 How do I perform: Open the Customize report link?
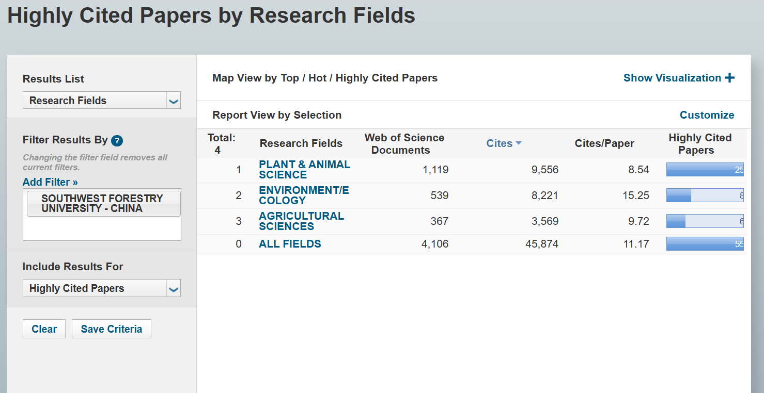[707, 115]
